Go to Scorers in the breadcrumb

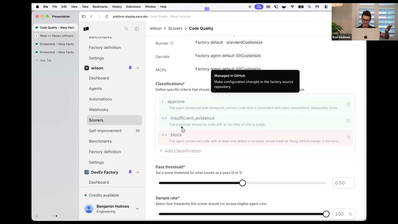(175, 28)
